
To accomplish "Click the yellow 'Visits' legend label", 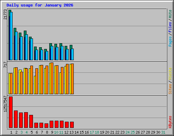I will 170,74.
